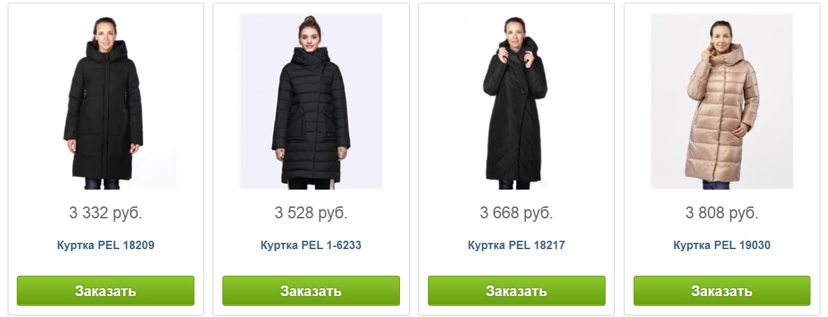
Task: Click the 3 808 руб. price label
Action: coord(722,213)
